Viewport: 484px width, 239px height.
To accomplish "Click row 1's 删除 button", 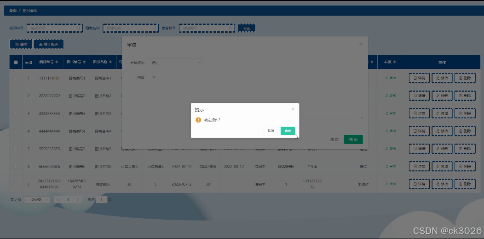I will (465, 78).
